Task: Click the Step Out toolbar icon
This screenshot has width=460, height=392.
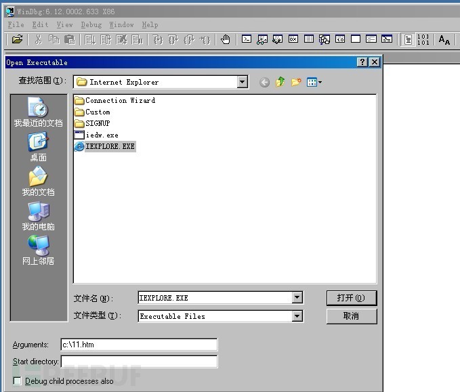Action: [189, 39]
